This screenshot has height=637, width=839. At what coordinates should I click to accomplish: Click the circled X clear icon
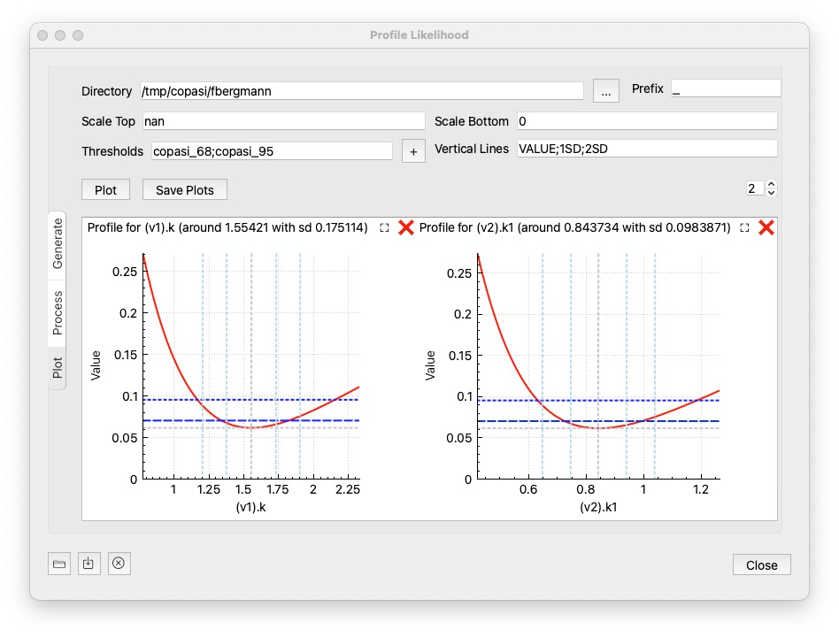pyautogui.click(x=119, y=564)
